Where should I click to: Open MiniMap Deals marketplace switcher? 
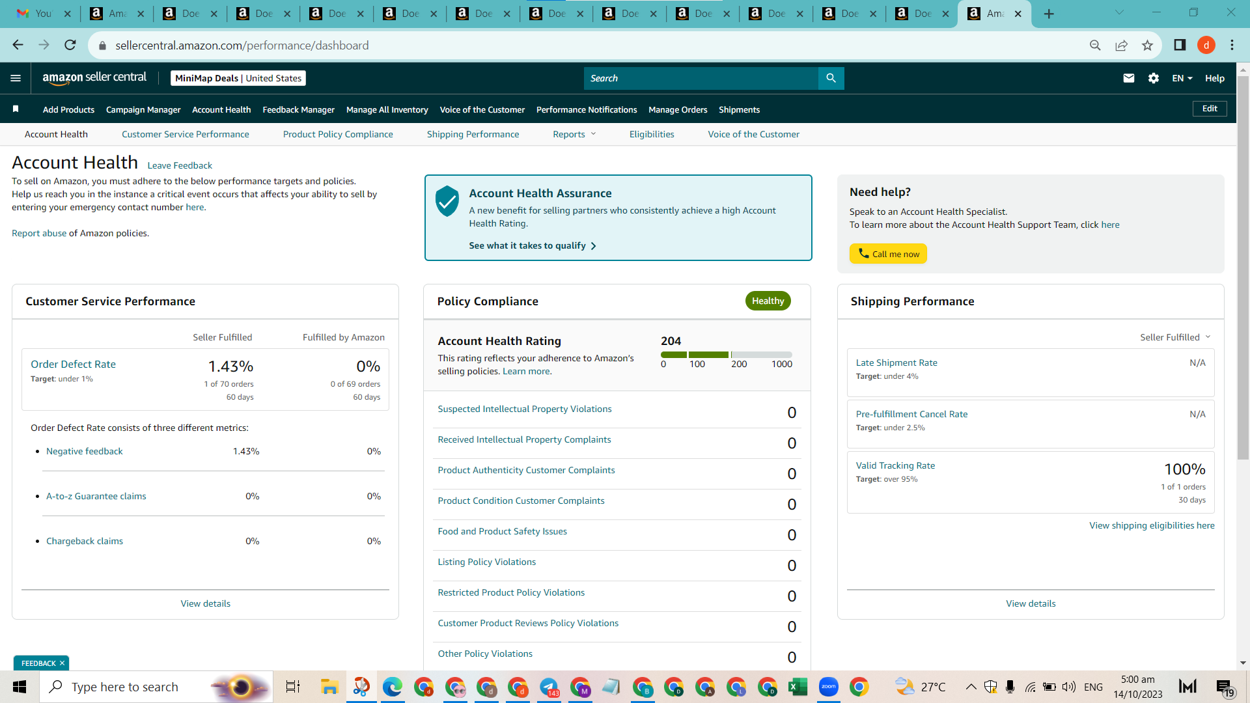point(238,78)
